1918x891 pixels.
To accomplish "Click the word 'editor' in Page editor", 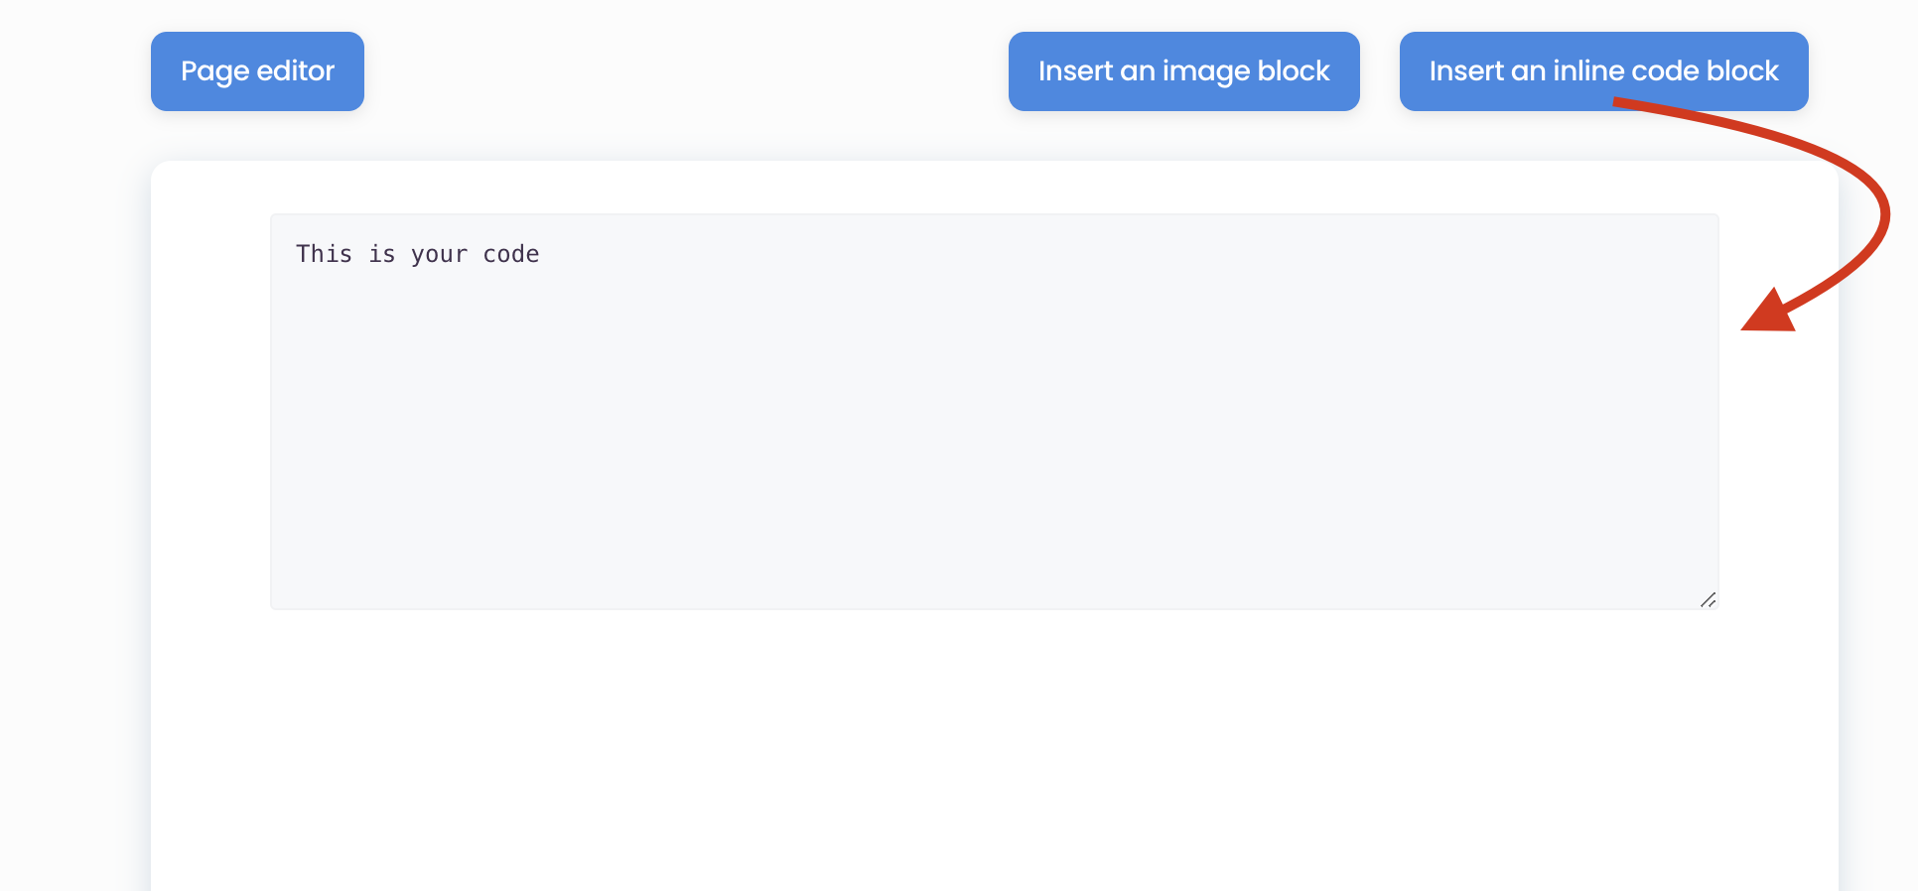I will click(x=295, y=71).
